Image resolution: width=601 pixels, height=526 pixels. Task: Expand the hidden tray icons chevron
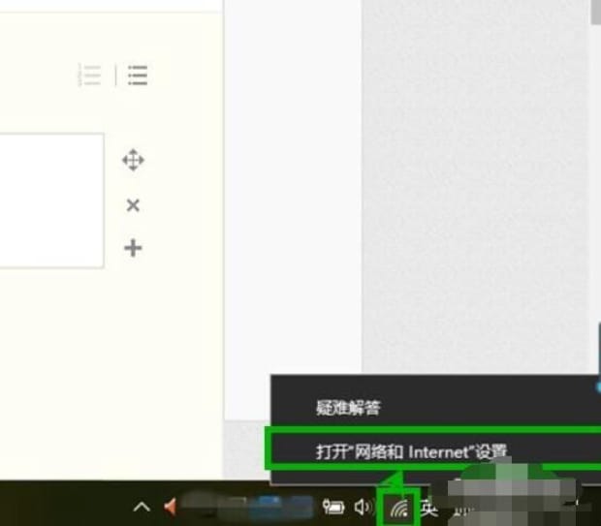pyautogui.click(x=142, y=507)
